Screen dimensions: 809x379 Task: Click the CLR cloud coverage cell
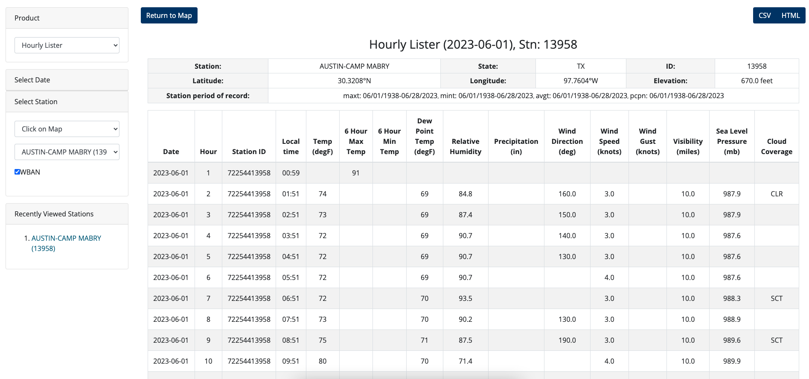click(777, 194)
